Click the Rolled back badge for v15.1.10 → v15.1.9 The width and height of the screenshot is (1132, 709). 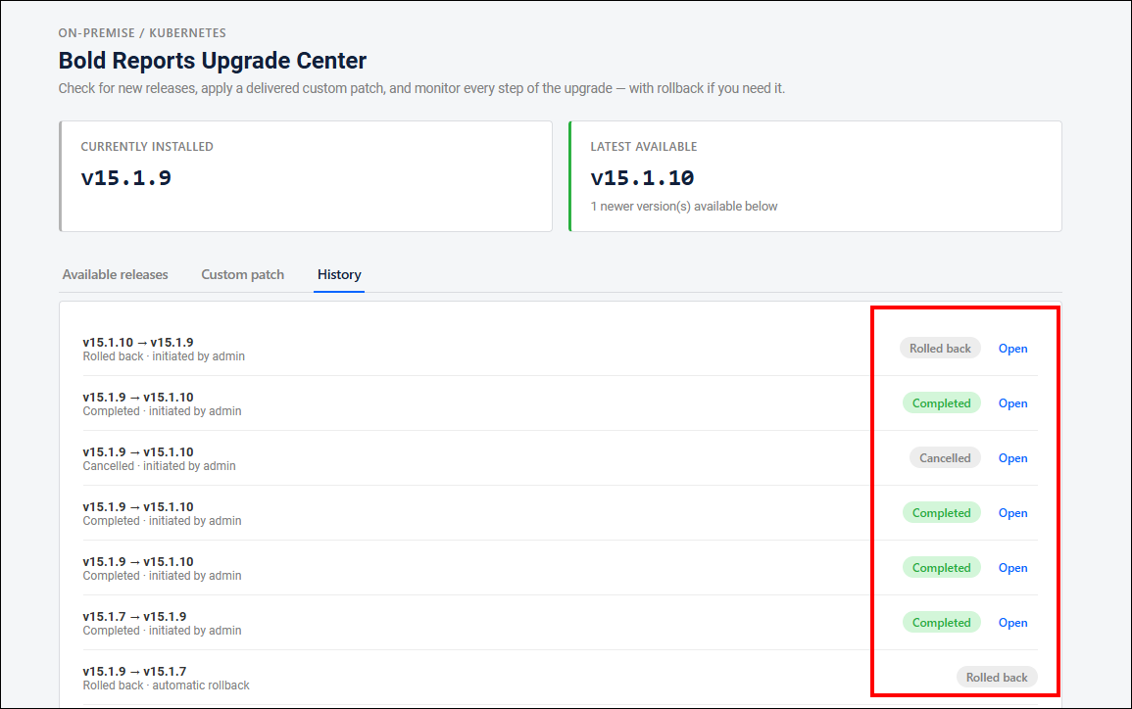940,349
